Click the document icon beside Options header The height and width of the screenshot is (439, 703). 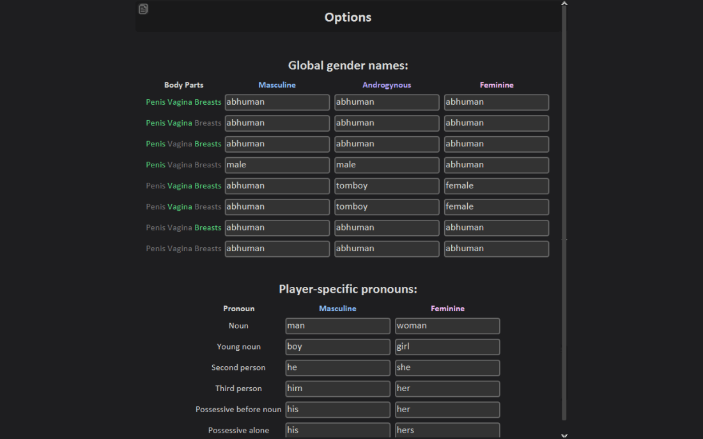click(x=143, y=9)
